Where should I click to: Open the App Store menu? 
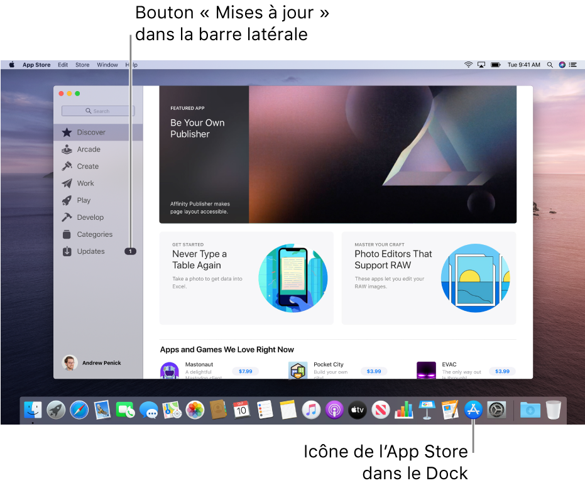36,65
